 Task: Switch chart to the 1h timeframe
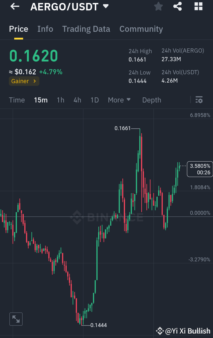click(x=60, y=100)
